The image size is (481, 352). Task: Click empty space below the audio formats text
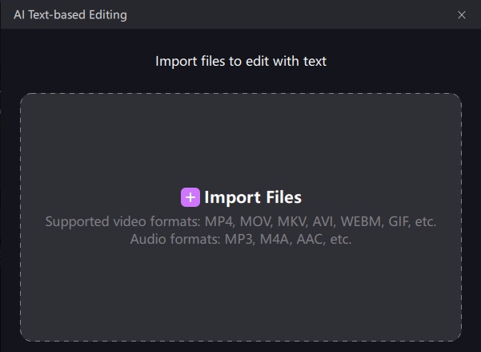pos(240,297)
